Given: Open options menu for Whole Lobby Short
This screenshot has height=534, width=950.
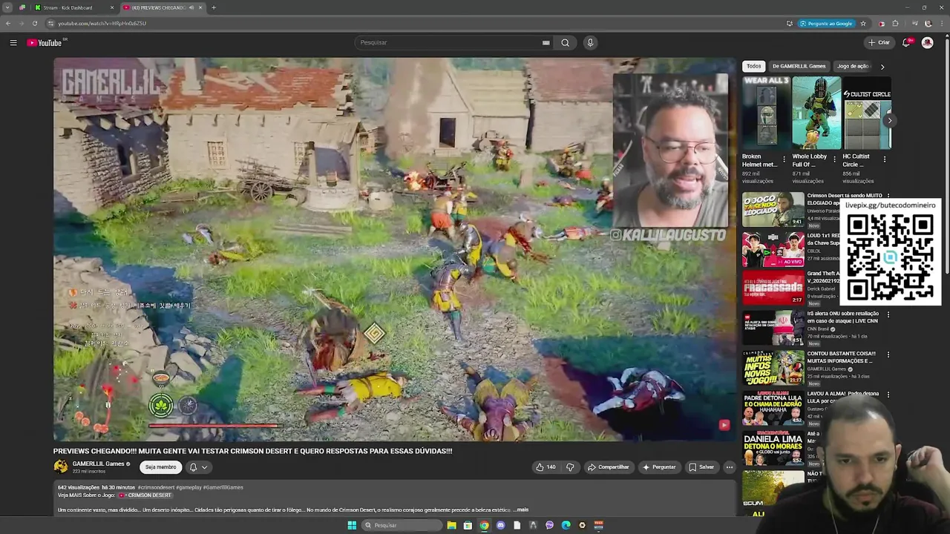Looking at the screenshot, I should tap(834, 159).
